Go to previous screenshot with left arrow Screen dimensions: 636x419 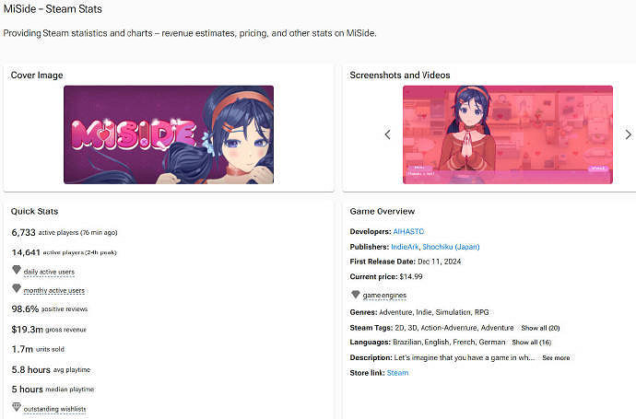(387, 134)
